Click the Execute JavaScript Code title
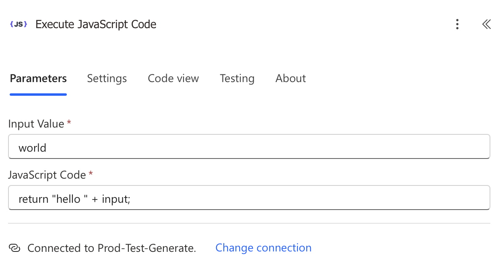The width and height of the screenshot is (496, 280). 96,24
